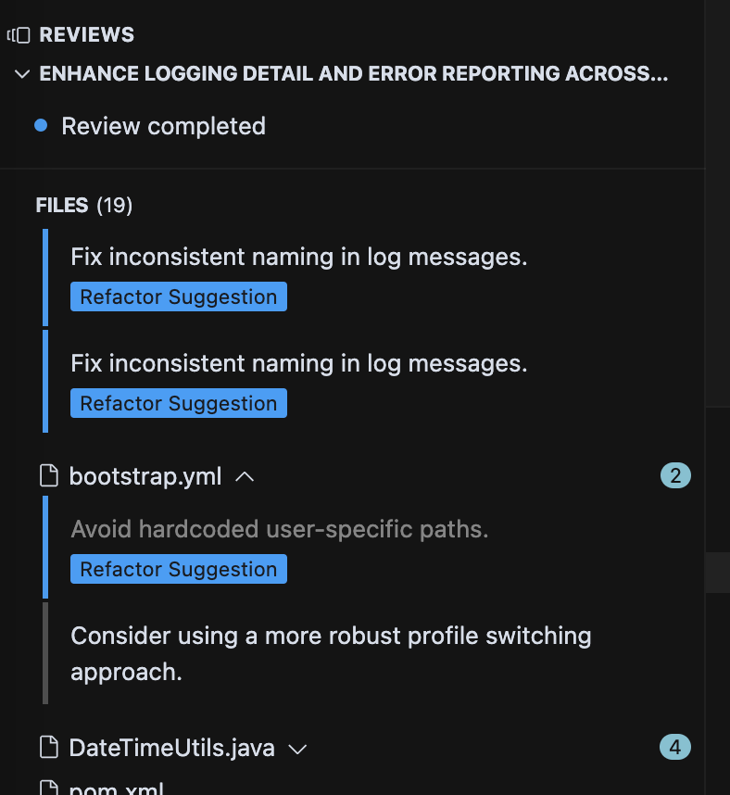The height and width of the screenshot is (795, 730).
Task: Select the Review completed status text
Action: [x=163, y=126]
